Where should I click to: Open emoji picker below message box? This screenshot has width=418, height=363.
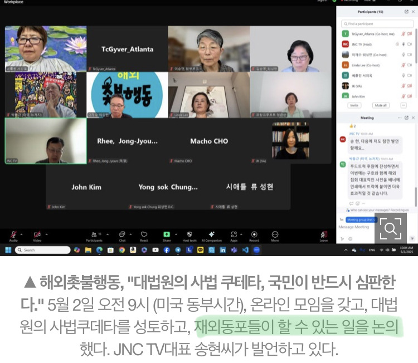351,239
